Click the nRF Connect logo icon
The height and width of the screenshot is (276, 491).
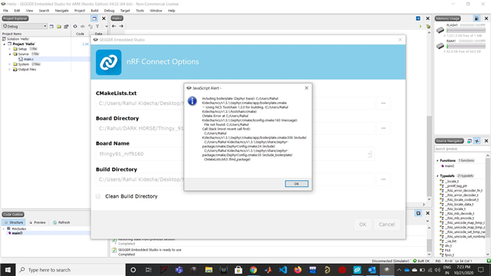pyautogui.click(x=109, y=62)
